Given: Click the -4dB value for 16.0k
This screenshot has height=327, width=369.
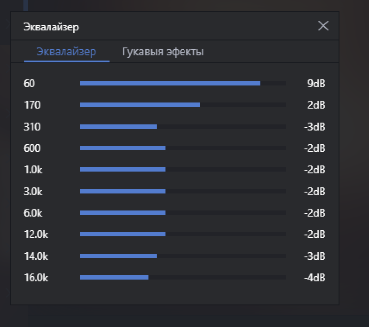Looking at the screenshot, I should (x=314, y=277).
